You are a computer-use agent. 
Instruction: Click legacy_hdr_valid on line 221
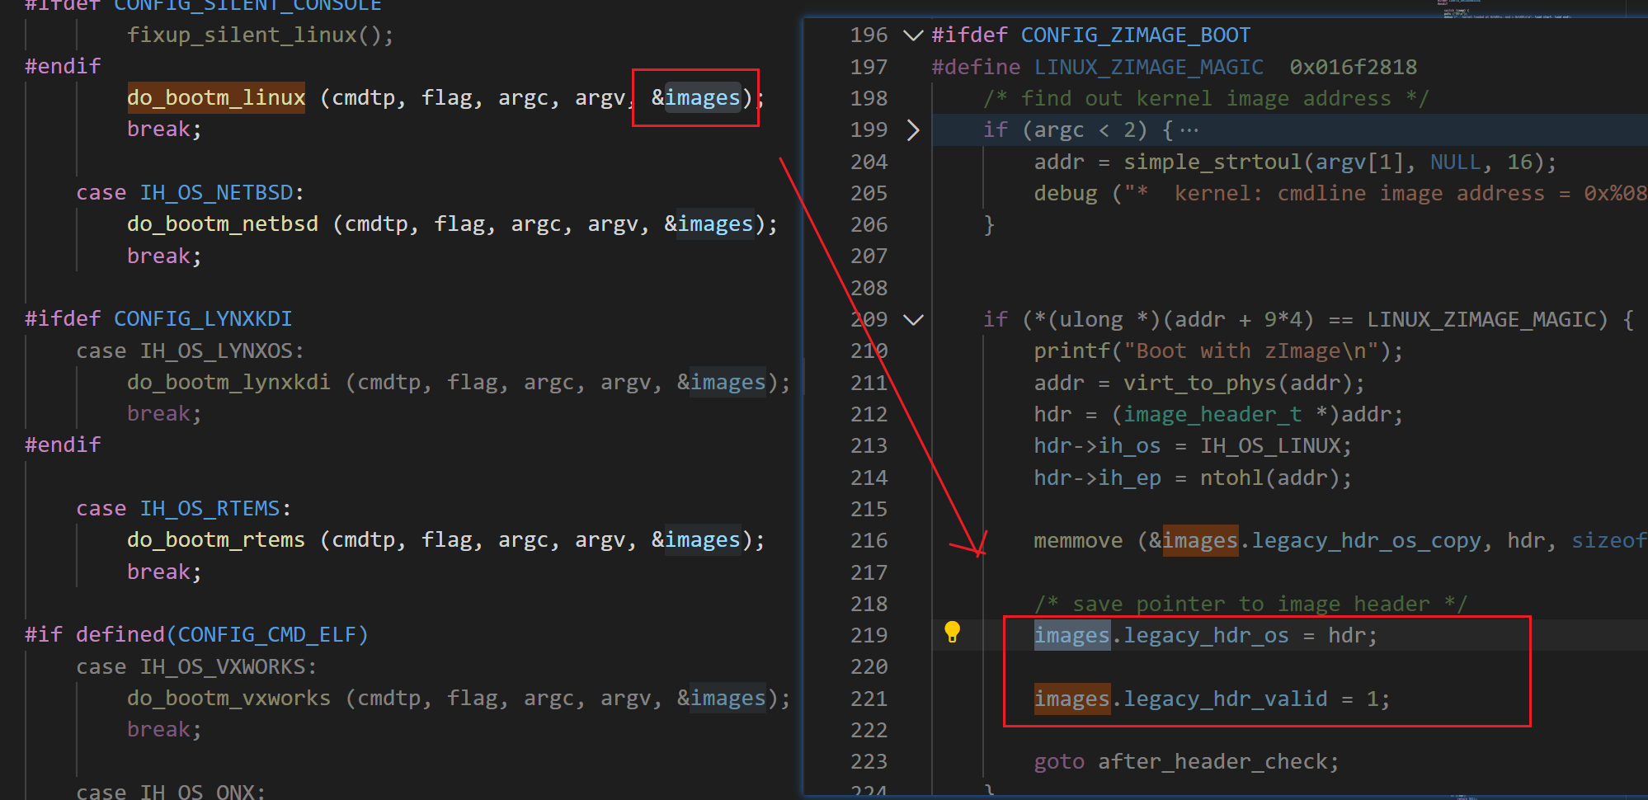[x=1226, y=699]
